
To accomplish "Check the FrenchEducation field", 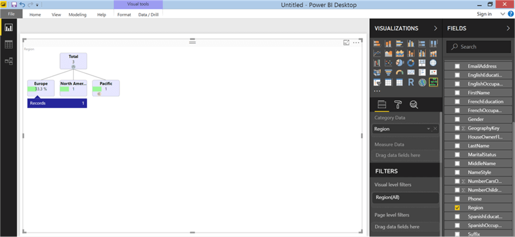I will tap(457, 101).
